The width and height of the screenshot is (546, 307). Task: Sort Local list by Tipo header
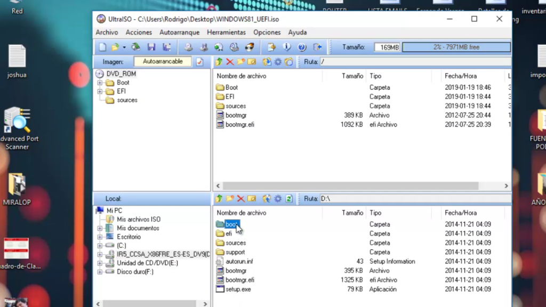point(375,213)
